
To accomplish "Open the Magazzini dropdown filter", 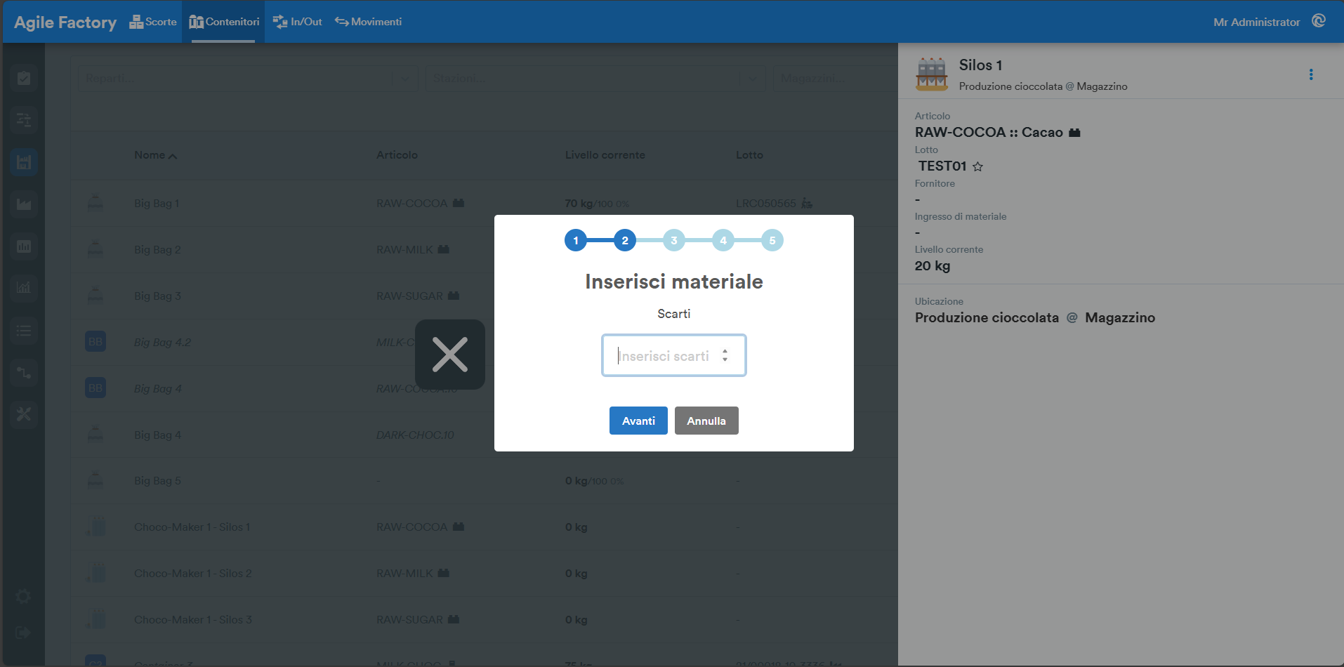I will pos(835,78).
